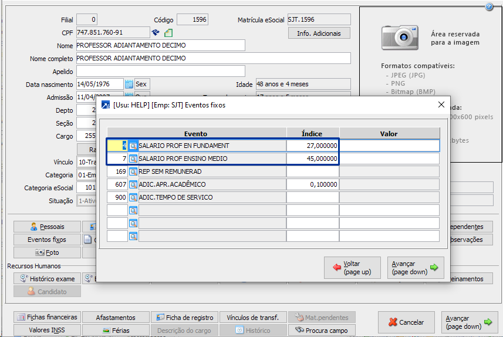Click the Código field showing 1596
Screen dimensions: 503x337
[x=193, y=19]
